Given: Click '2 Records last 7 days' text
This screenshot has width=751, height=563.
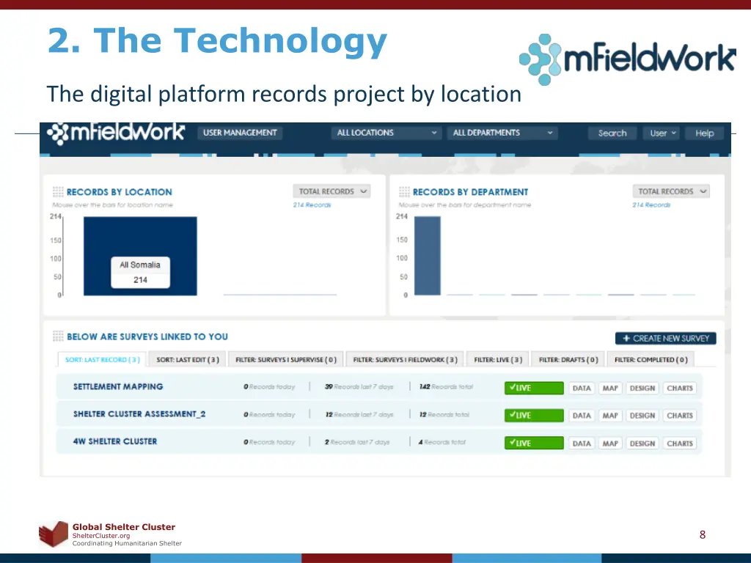Looking at the screenshot, I should click(357, 442).
